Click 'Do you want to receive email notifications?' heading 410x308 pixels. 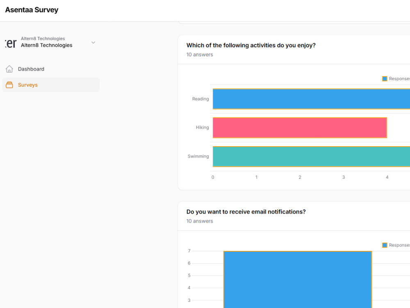coord(246,211)
